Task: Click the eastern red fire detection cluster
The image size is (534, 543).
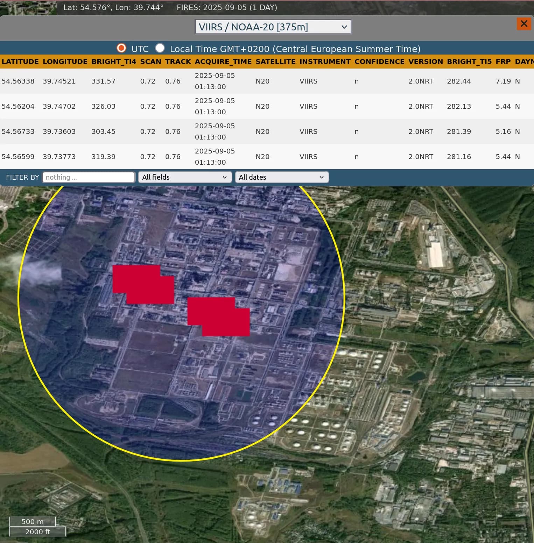Action: click(x=218, y=316)
